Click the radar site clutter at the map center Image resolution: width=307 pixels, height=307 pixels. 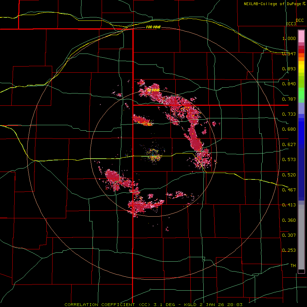click(153, 154)
